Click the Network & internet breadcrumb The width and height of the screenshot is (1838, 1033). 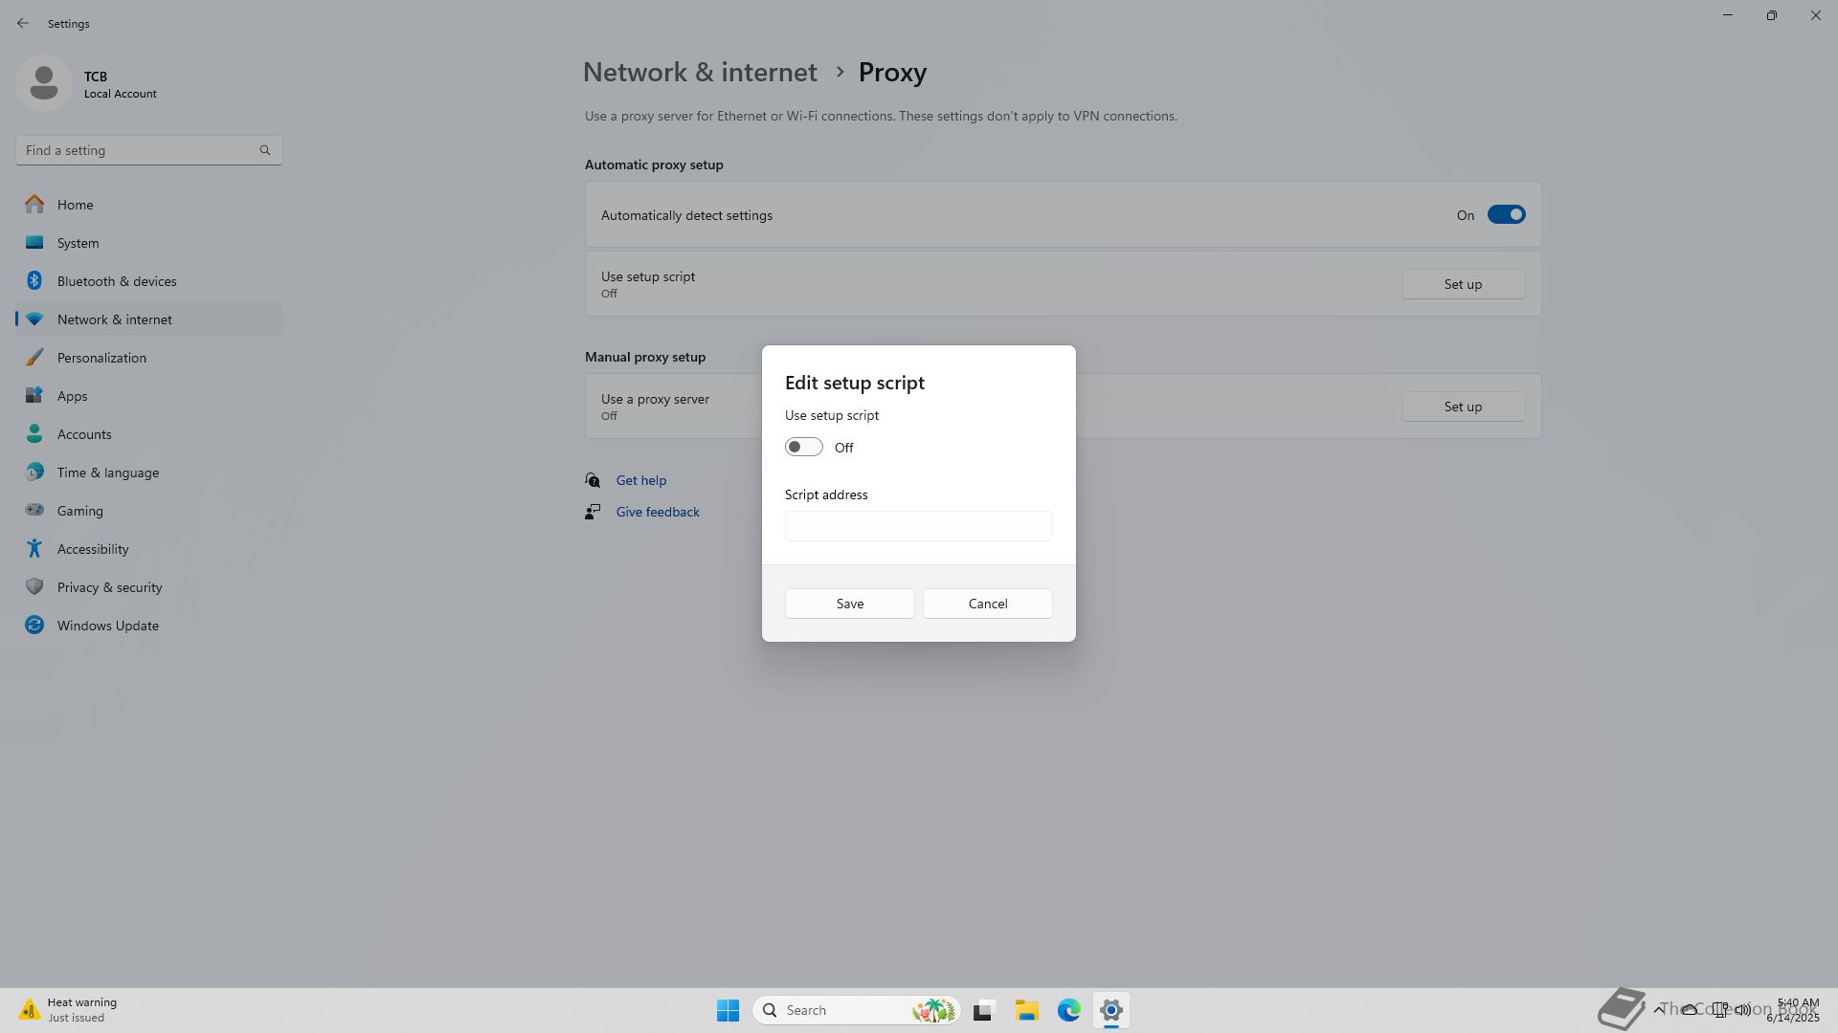pos(700,73)
